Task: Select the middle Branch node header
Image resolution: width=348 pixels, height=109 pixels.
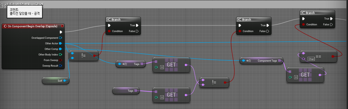Action: tap(253, 20)
